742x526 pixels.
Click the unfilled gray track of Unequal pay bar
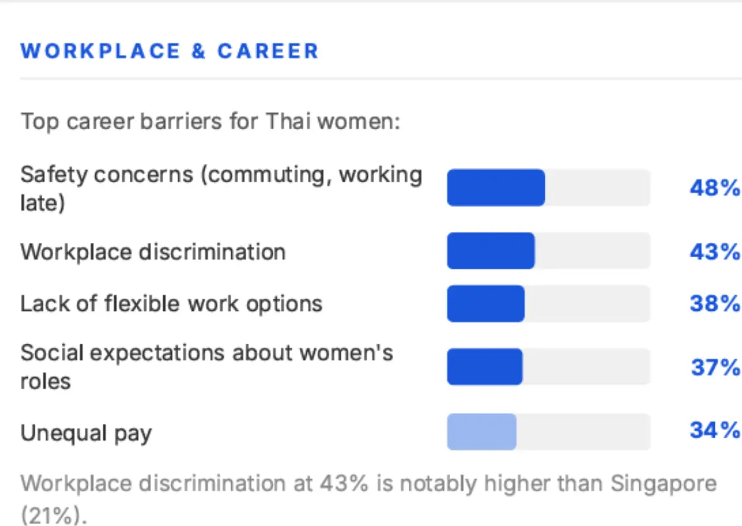tap(583, 431)
